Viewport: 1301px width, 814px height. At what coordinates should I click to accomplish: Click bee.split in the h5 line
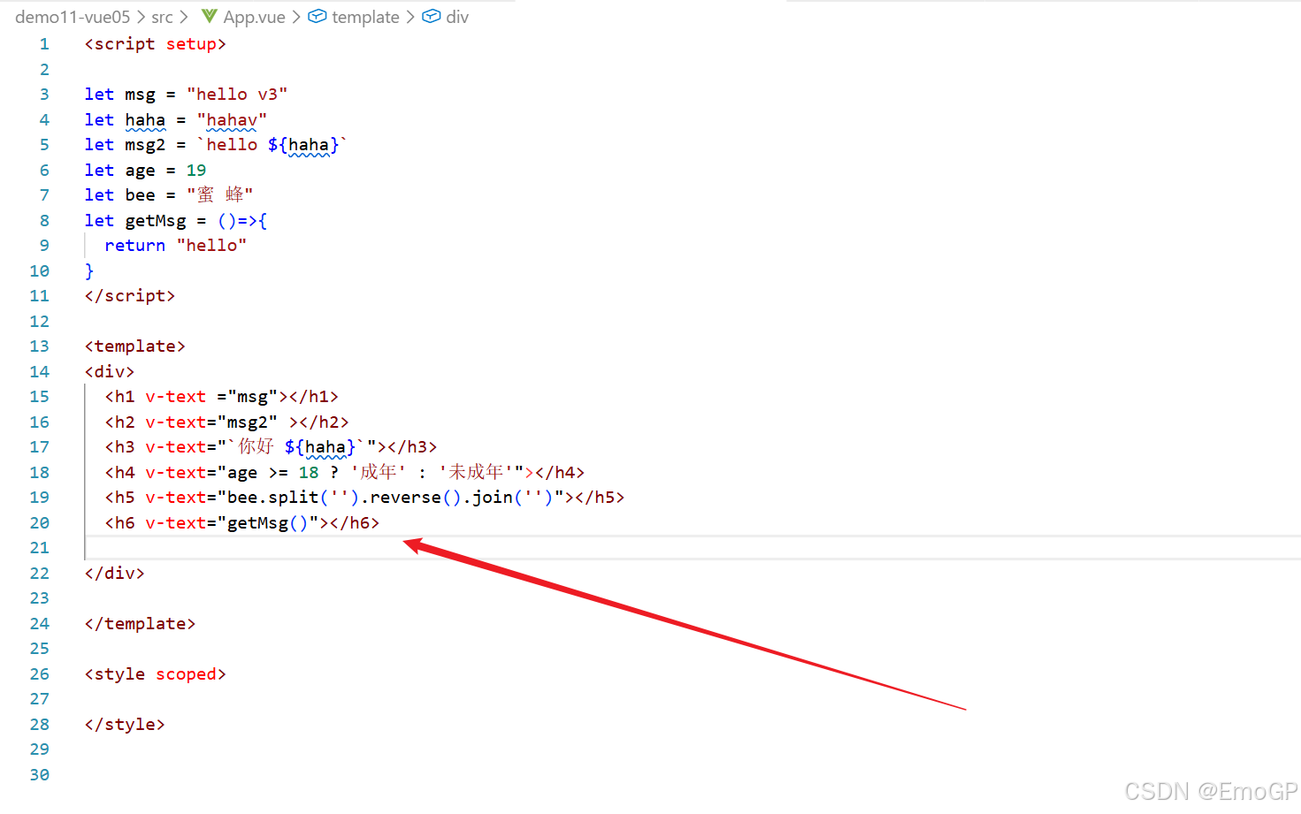click(x=272, y=498)
